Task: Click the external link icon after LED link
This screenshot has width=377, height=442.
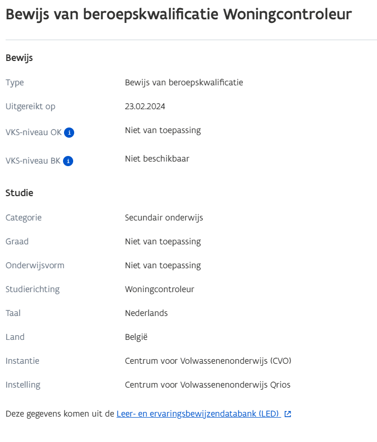Action: point(288,414)
